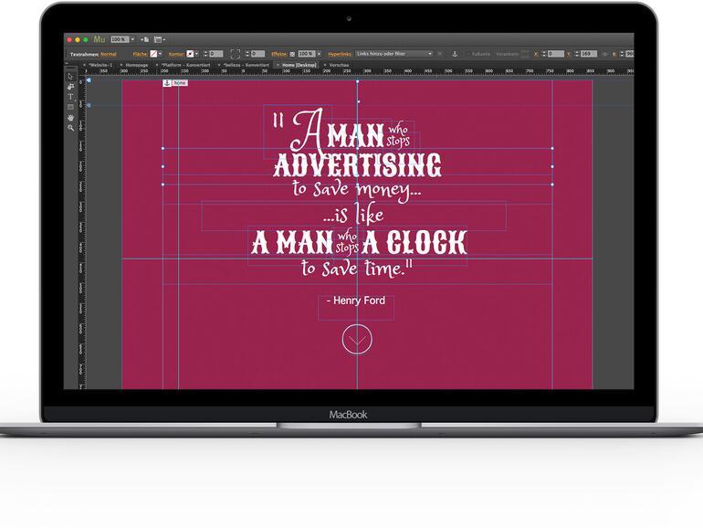Click the X position input field
This screenshot has width=703, height=528.
[x=555, y=54]
